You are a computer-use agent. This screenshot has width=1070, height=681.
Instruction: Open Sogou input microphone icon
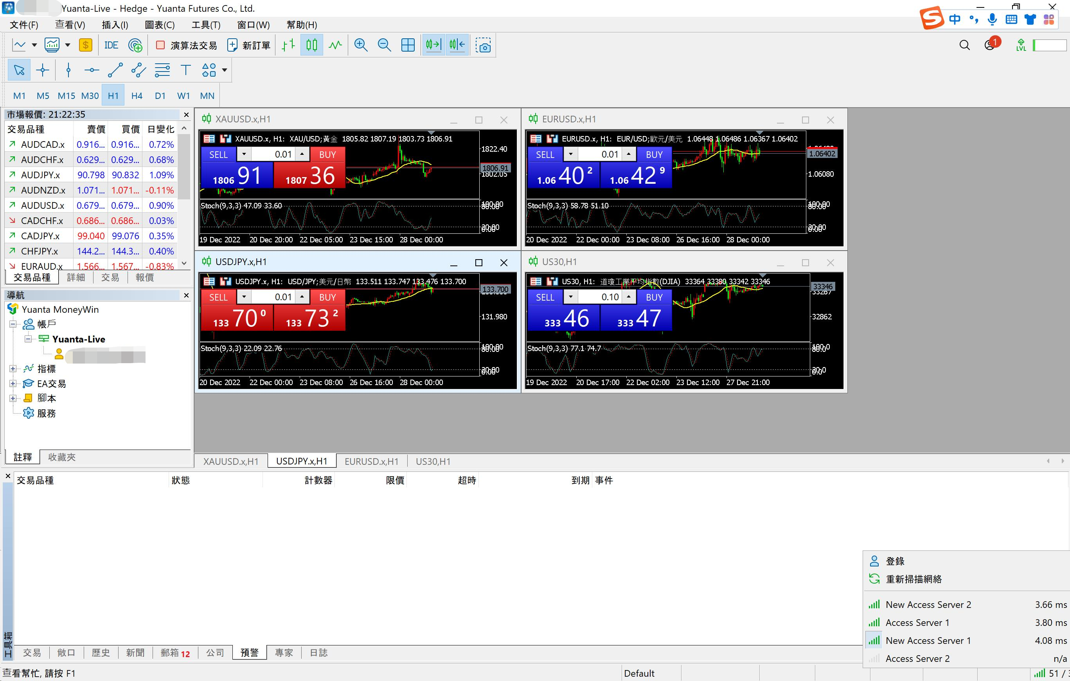(x=992, y=20)
